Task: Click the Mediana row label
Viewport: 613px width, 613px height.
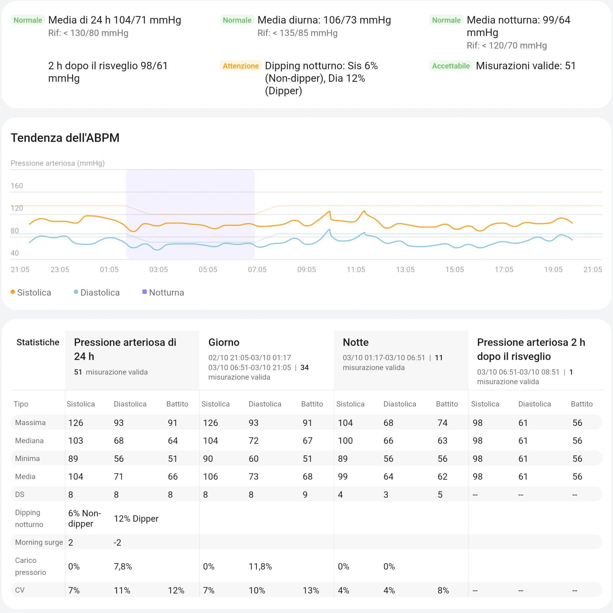Action: [30, 441]
